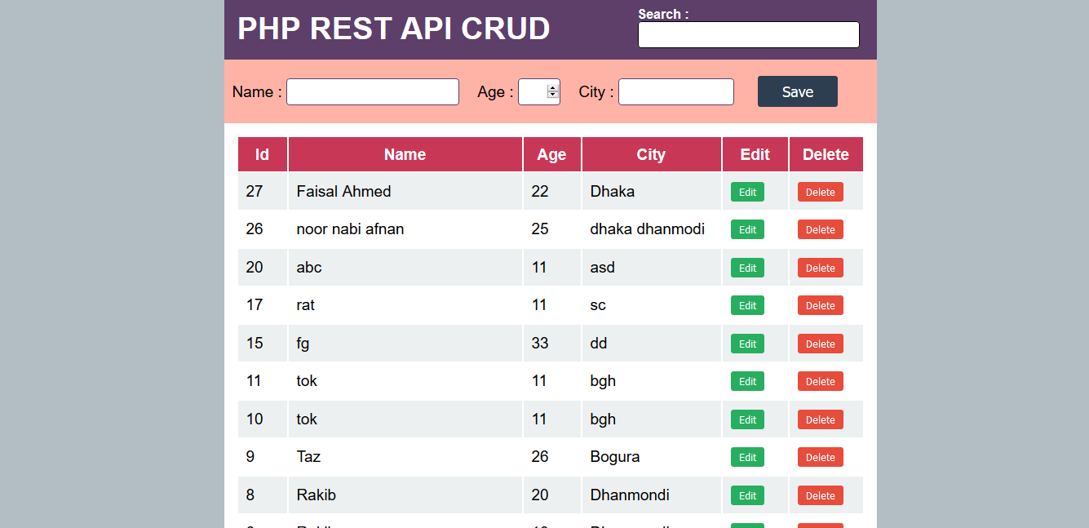The image size is (1089, 528).
Task: Click the Save button
Action: 797,91
